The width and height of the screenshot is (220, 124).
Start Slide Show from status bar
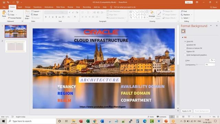coord(189,117)
